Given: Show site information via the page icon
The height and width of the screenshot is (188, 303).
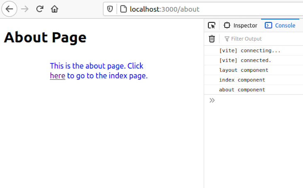Looking at the screenshot, I should [123, 9].
